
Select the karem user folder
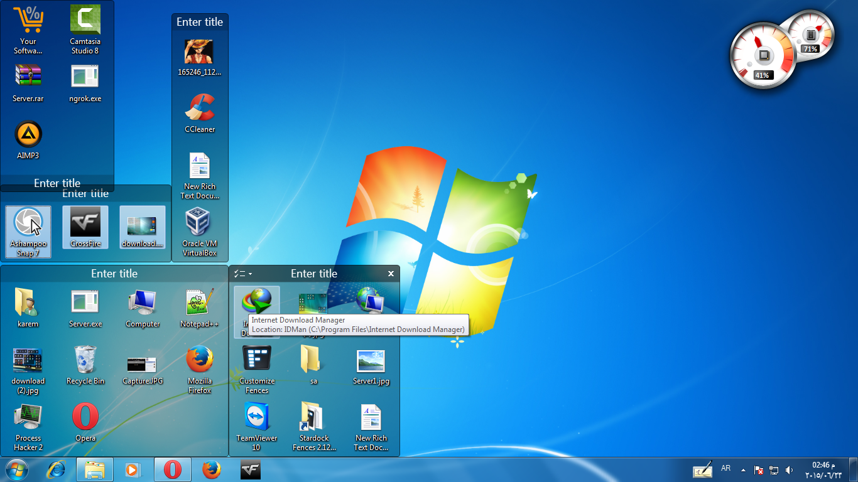click(x=28, y=308)
